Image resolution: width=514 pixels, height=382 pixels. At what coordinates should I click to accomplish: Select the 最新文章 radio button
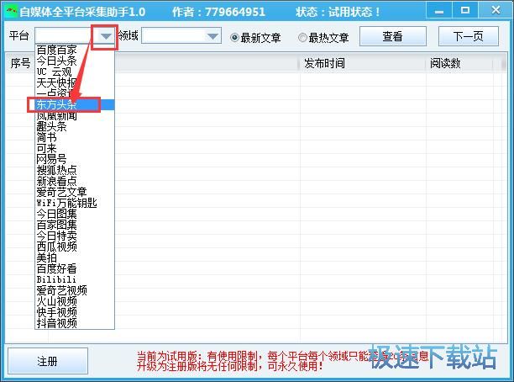255,38
